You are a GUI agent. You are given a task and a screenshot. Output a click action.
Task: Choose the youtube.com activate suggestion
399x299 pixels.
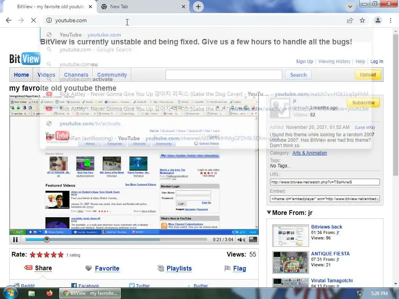coord(205,79)
